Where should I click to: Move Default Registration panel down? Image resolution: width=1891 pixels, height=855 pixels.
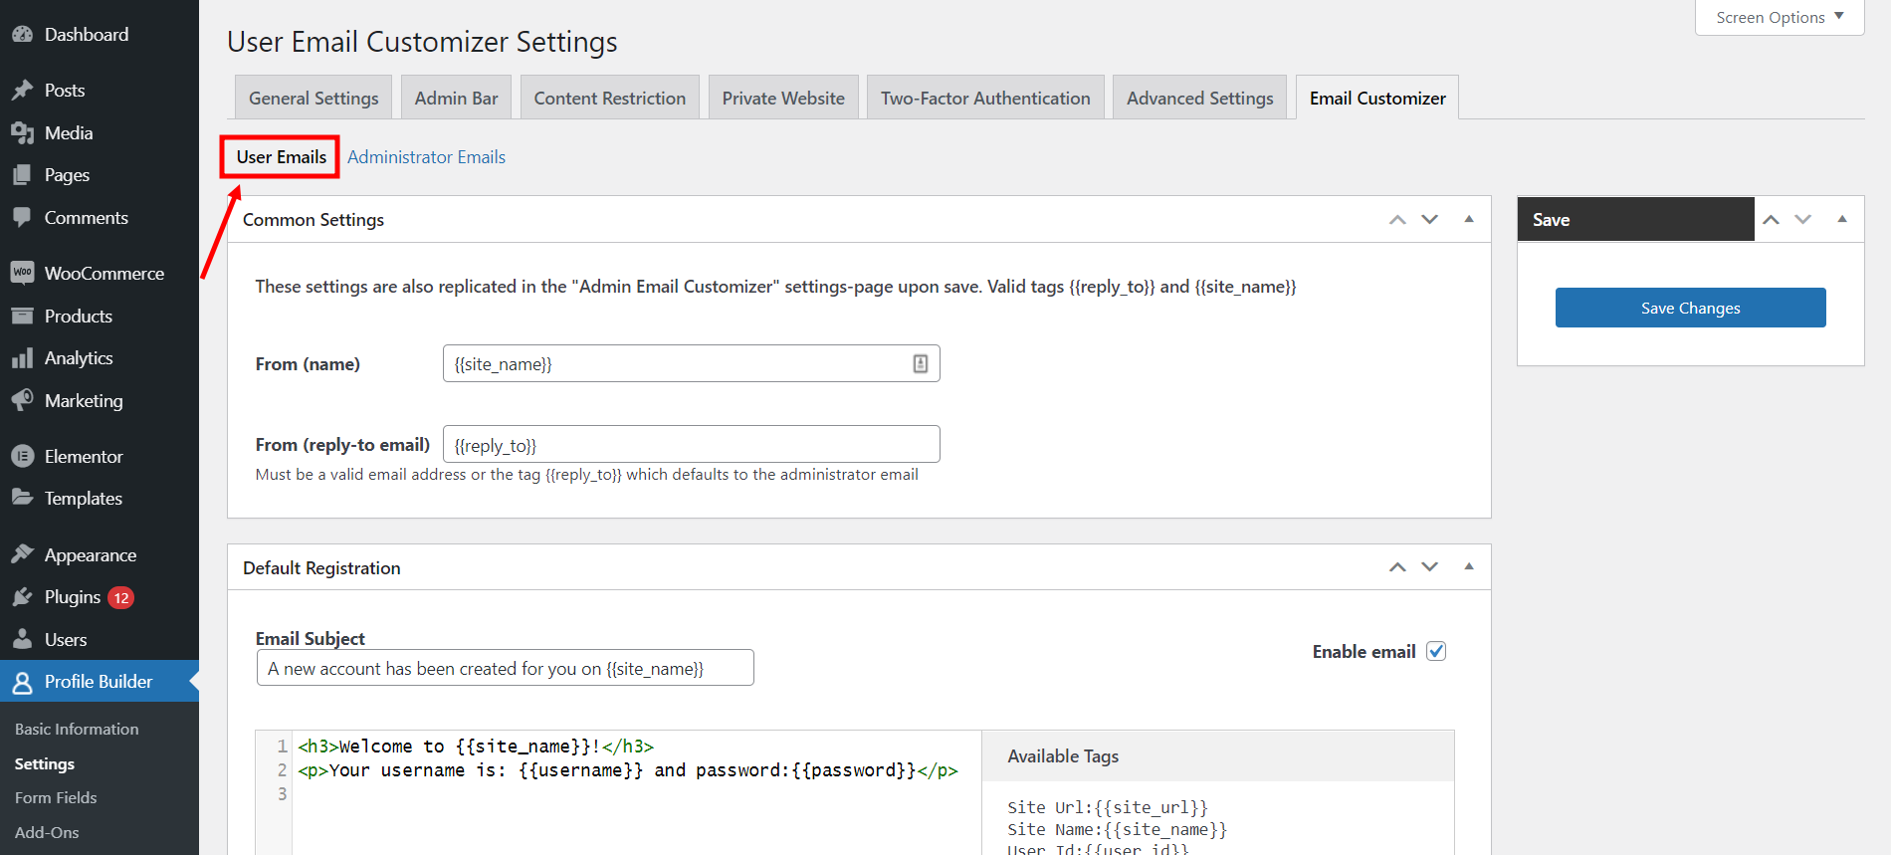1429,567
